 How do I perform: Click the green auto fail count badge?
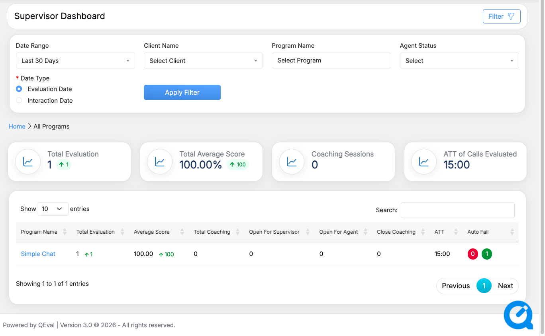tap(487, 254)
